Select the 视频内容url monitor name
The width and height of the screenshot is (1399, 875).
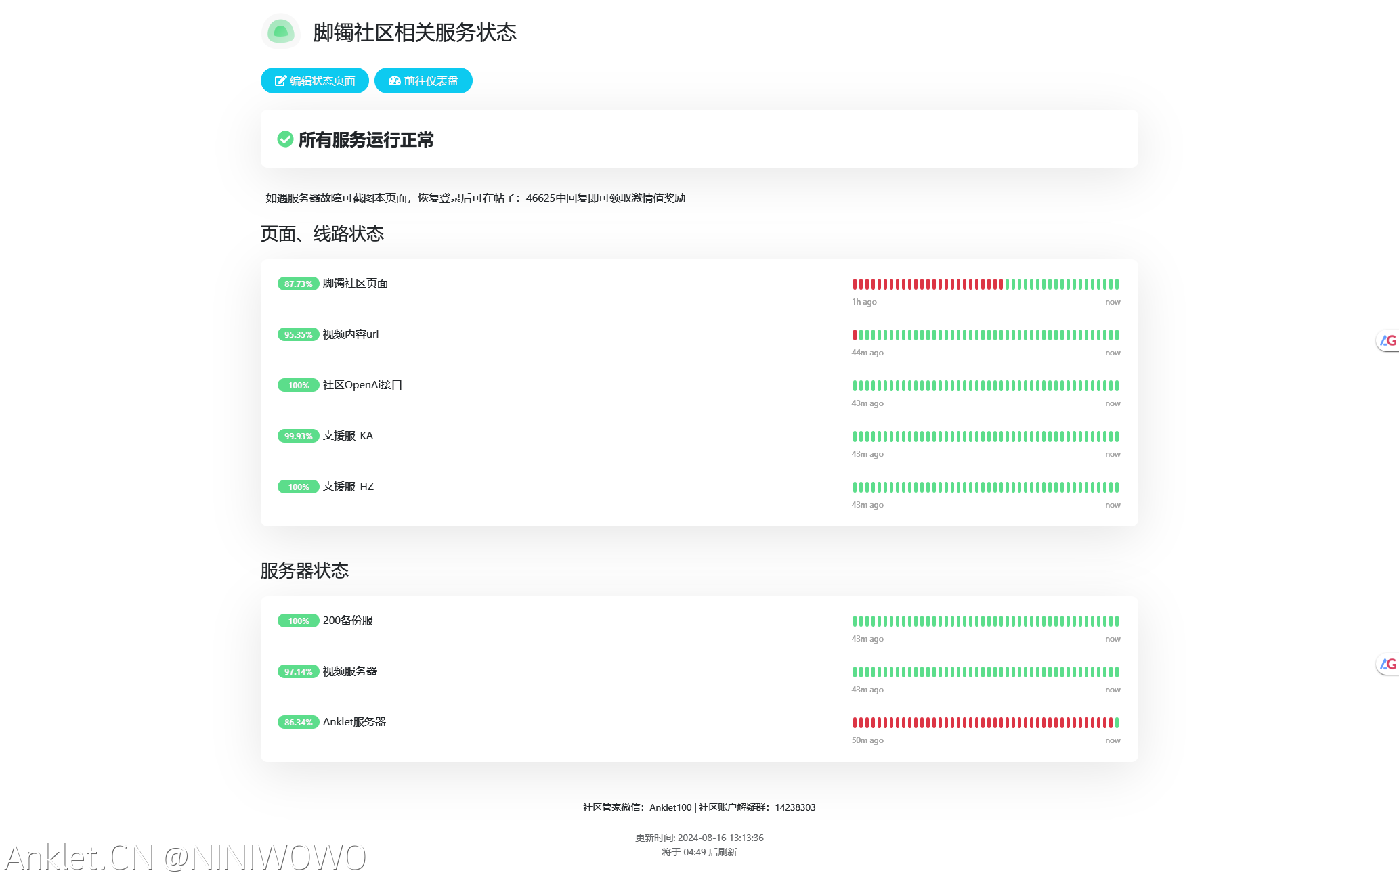pos(351,334)
